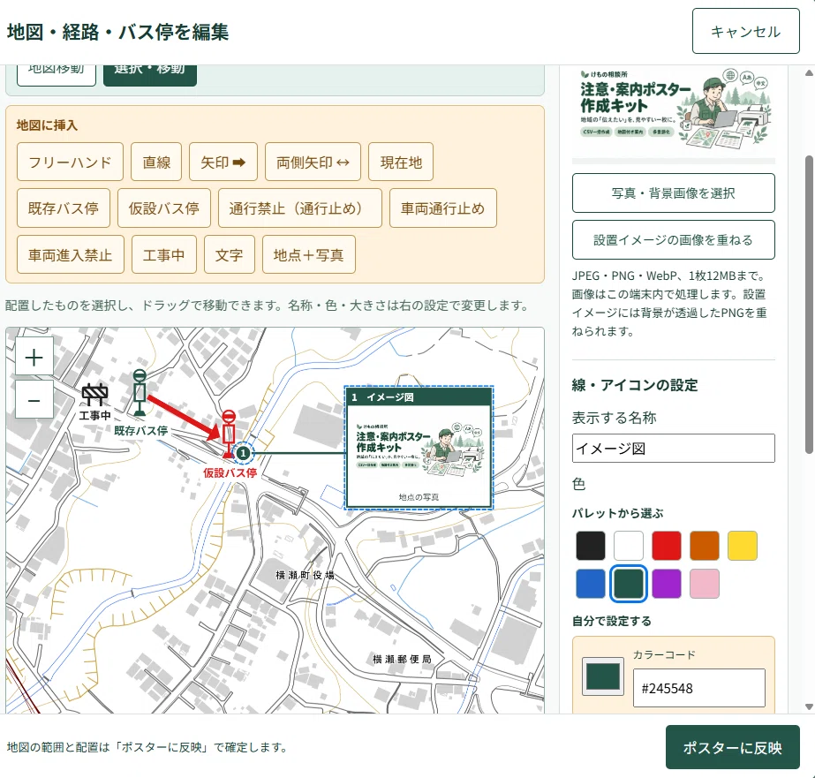
Task: Open the custom color picker square
Action: (x=603, y=676)
